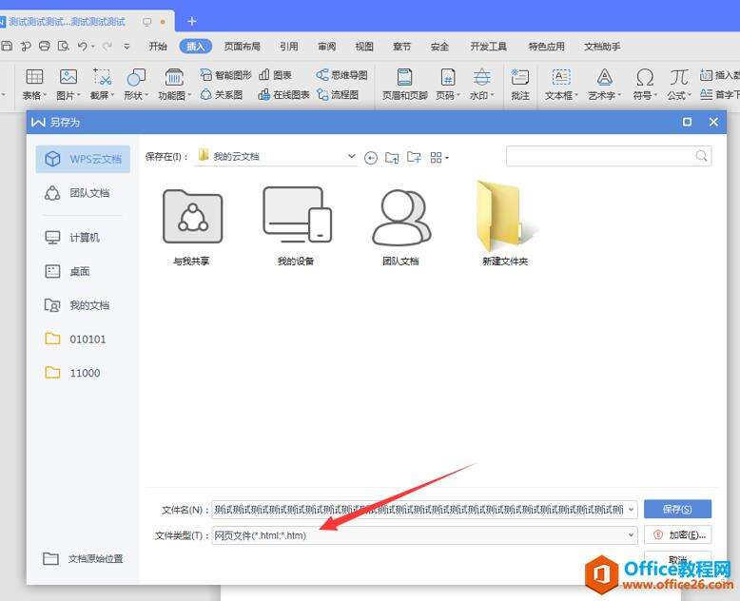The width and height of the screenshot is (740, 601).
Task: Expand the 保存在 location dropdown
Action: point(351,156)
